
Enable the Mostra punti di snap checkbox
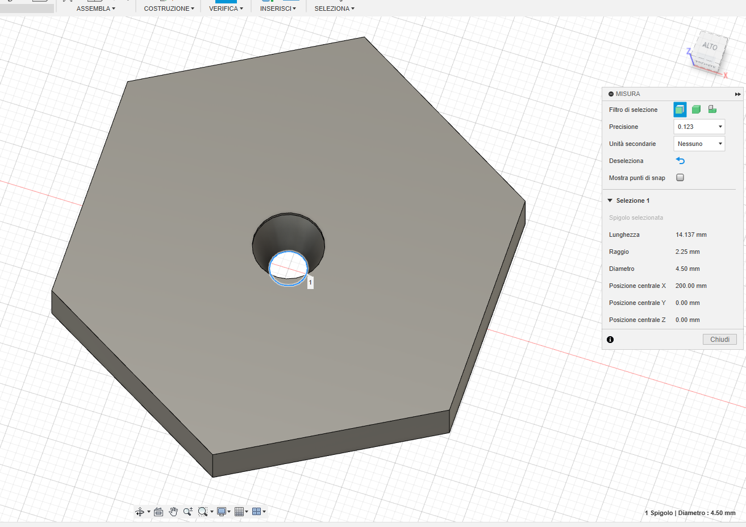click(x=680, y=178)
